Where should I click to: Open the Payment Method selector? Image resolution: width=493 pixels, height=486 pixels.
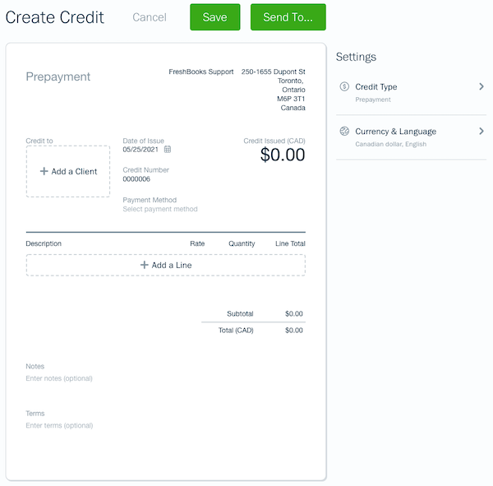tap(160, 209)
